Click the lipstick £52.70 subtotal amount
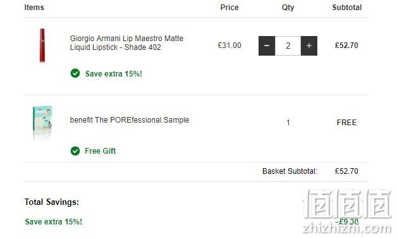 346,46
